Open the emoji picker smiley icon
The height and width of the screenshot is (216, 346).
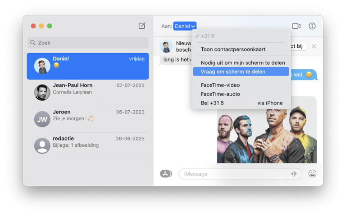[312, 174]
